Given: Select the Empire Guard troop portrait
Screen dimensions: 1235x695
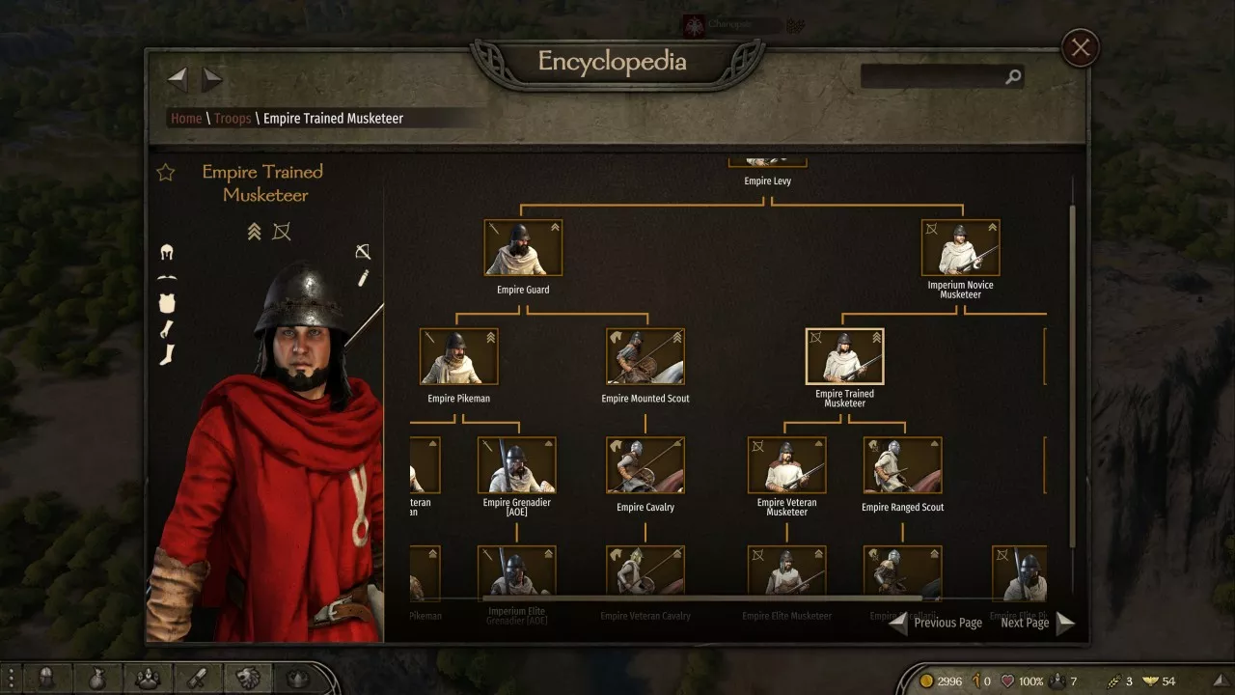Looking at the screenshot, I should 523,247.
